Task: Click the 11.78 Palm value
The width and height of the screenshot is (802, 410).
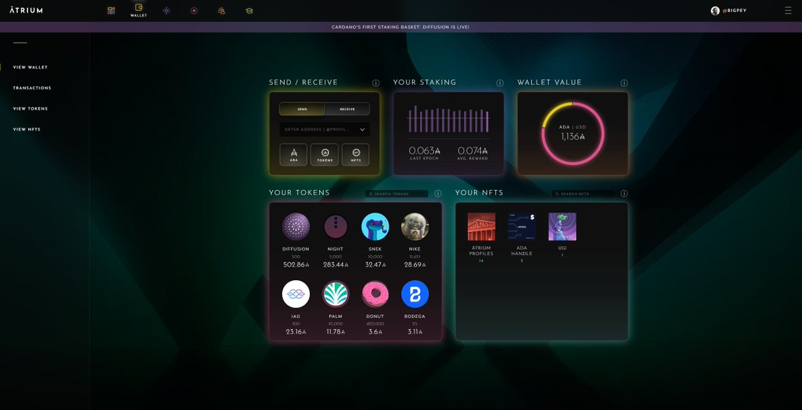Action: pyautogui.click(x=336, y=332)
